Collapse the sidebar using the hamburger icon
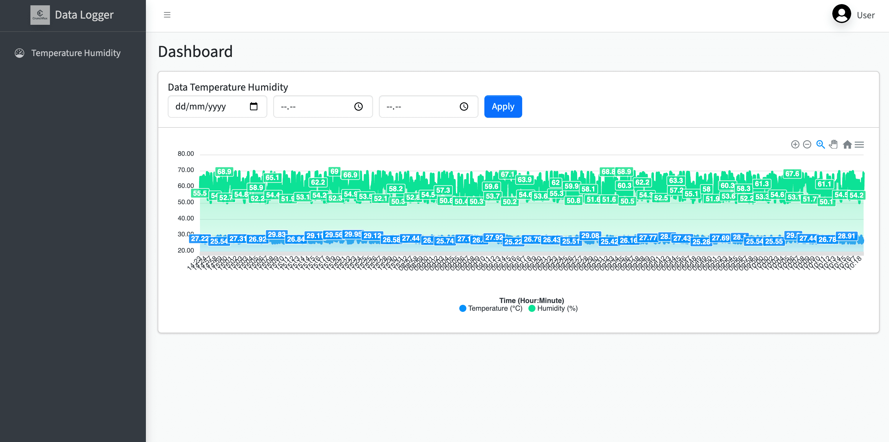This screenshot has height=442, width=889. click(167, 15)
